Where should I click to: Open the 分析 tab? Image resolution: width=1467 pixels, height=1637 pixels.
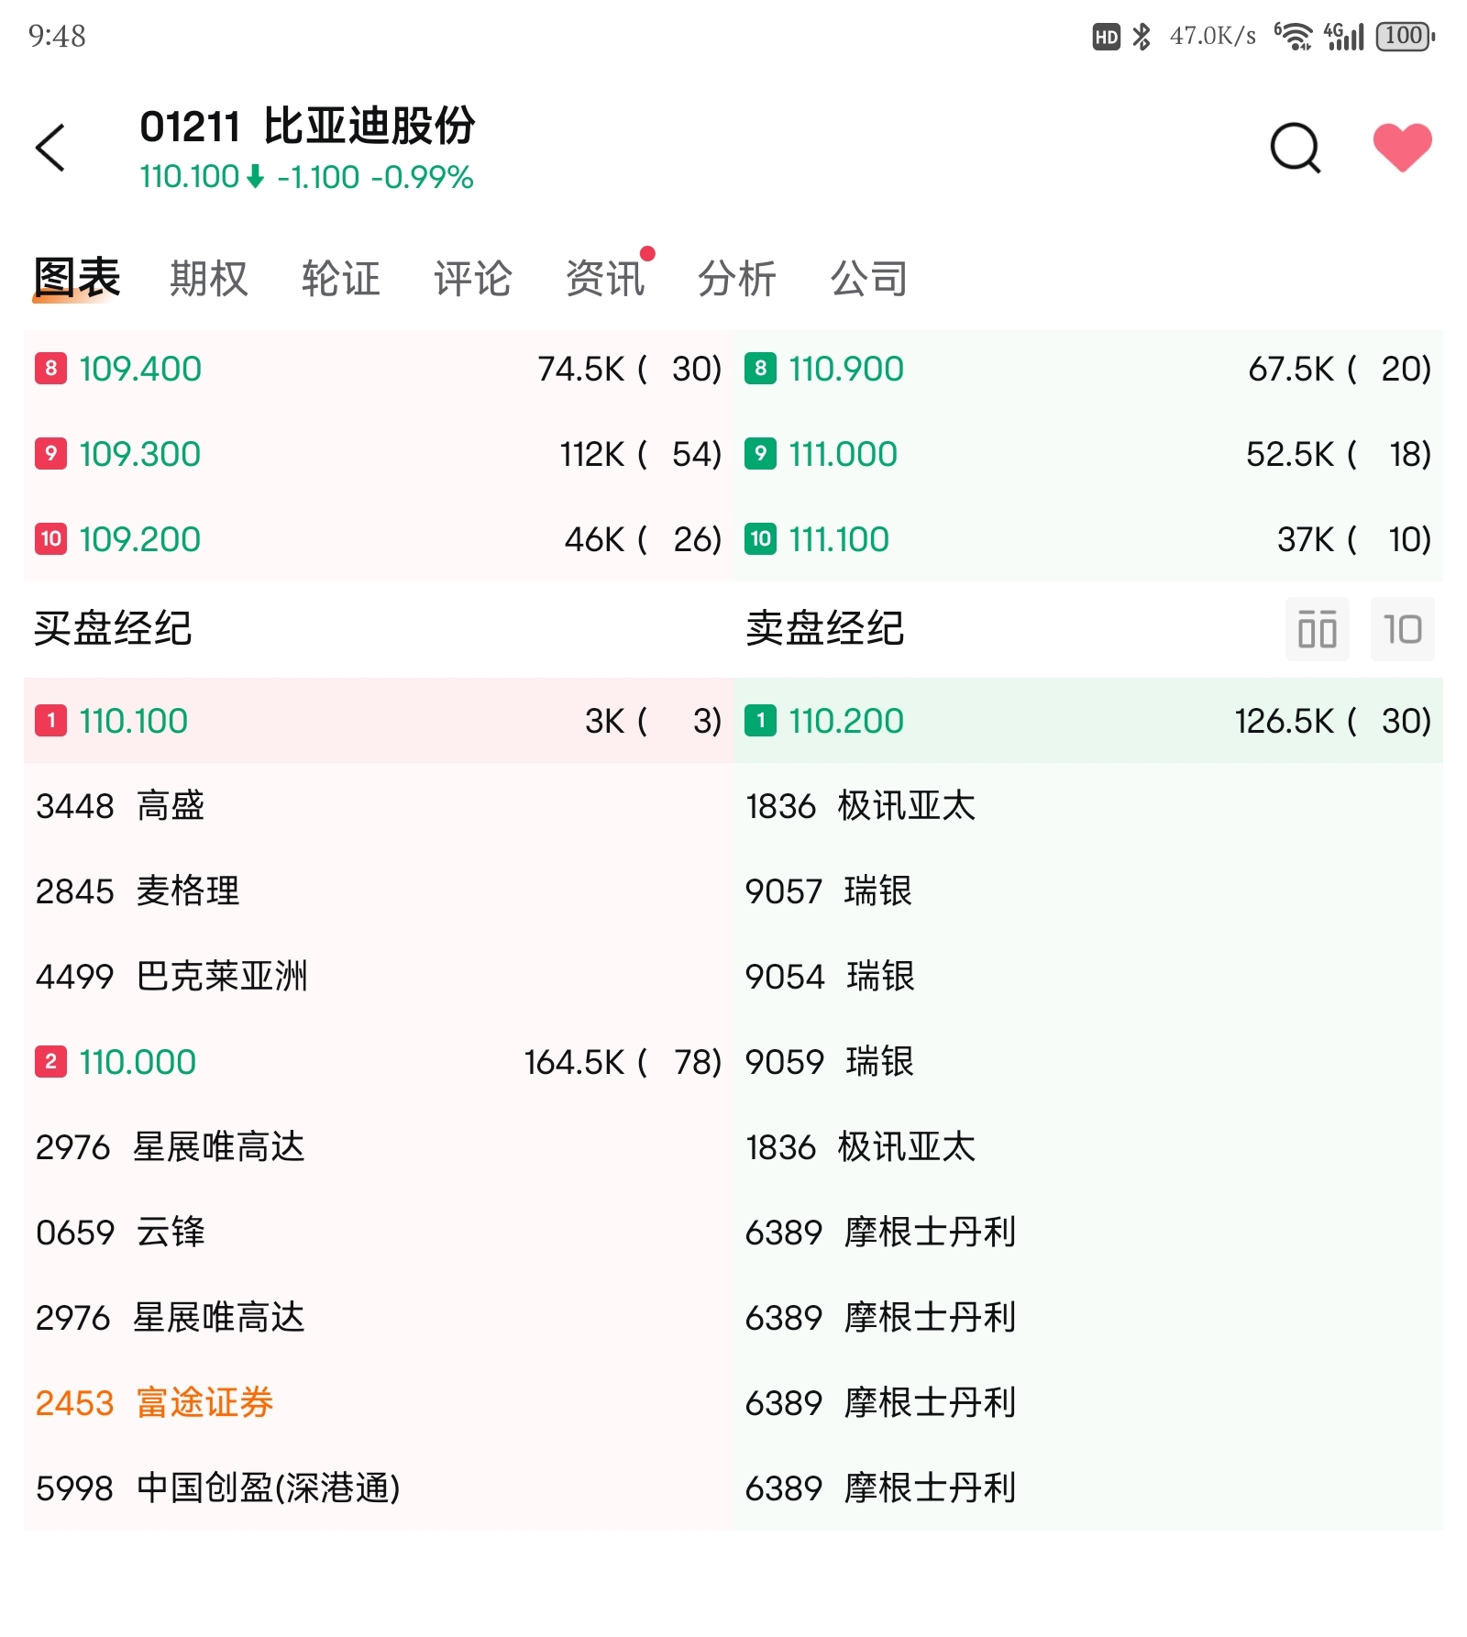coord(737,278)
